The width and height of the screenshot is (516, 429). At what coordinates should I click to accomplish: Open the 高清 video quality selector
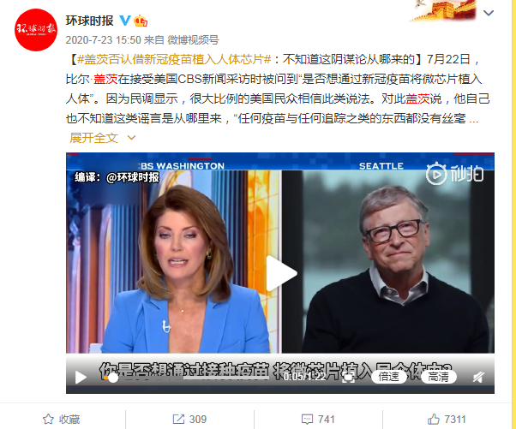tap(439, 377)
